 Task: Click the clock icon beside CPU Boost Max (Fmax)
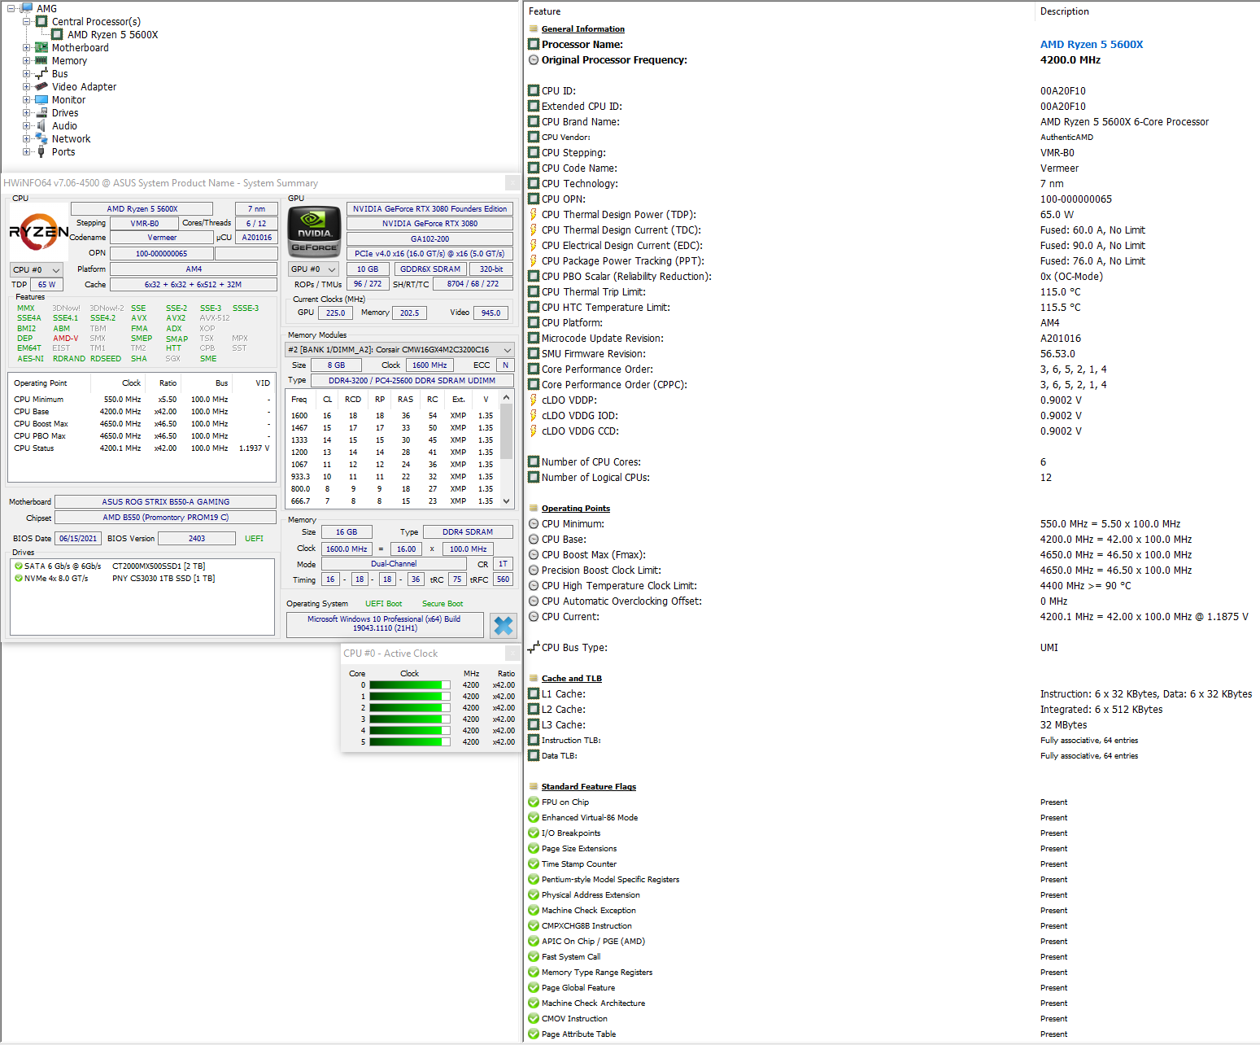coord(534,555)
